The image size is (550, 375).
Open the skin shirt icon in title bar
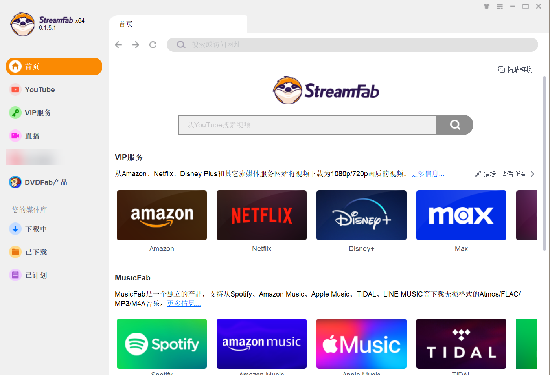click(487, 6)
